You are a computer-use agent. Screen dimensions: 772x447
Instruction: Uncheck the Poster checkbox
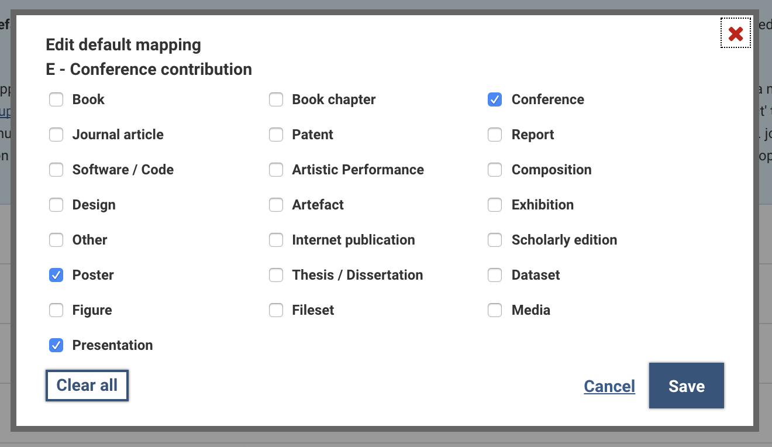(x=56, y=275)
